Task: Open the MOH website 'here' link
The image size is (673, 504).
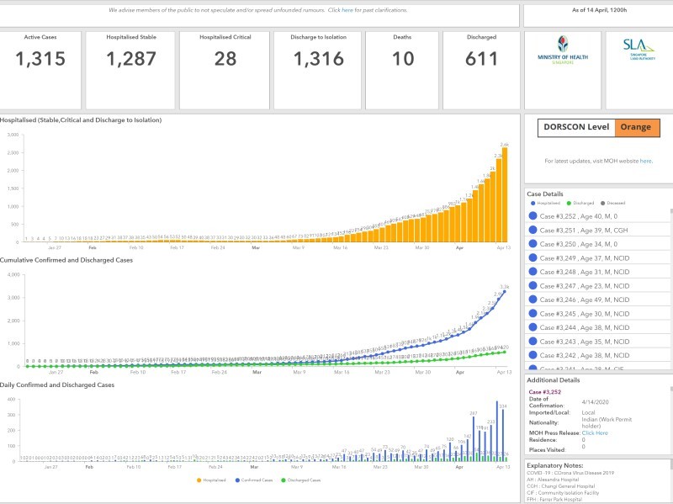Action: click(x=645, y=161)
